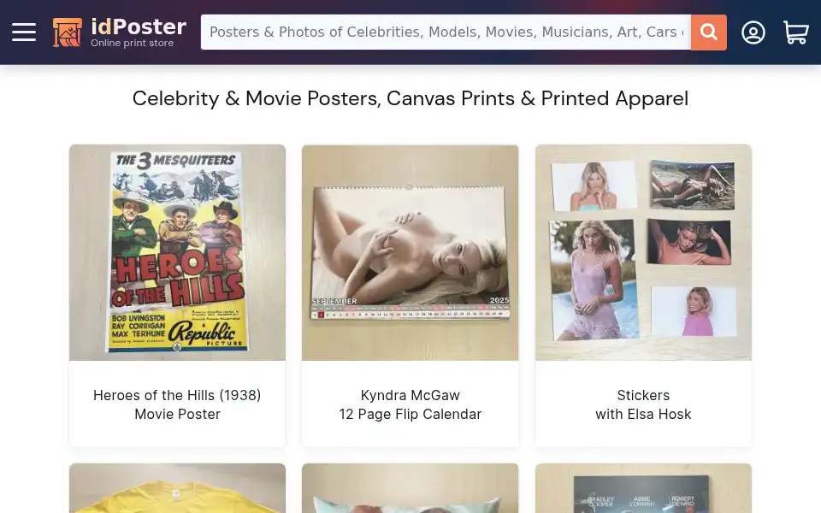Open the user account icon
821x513 pixels.
(753, 32)
